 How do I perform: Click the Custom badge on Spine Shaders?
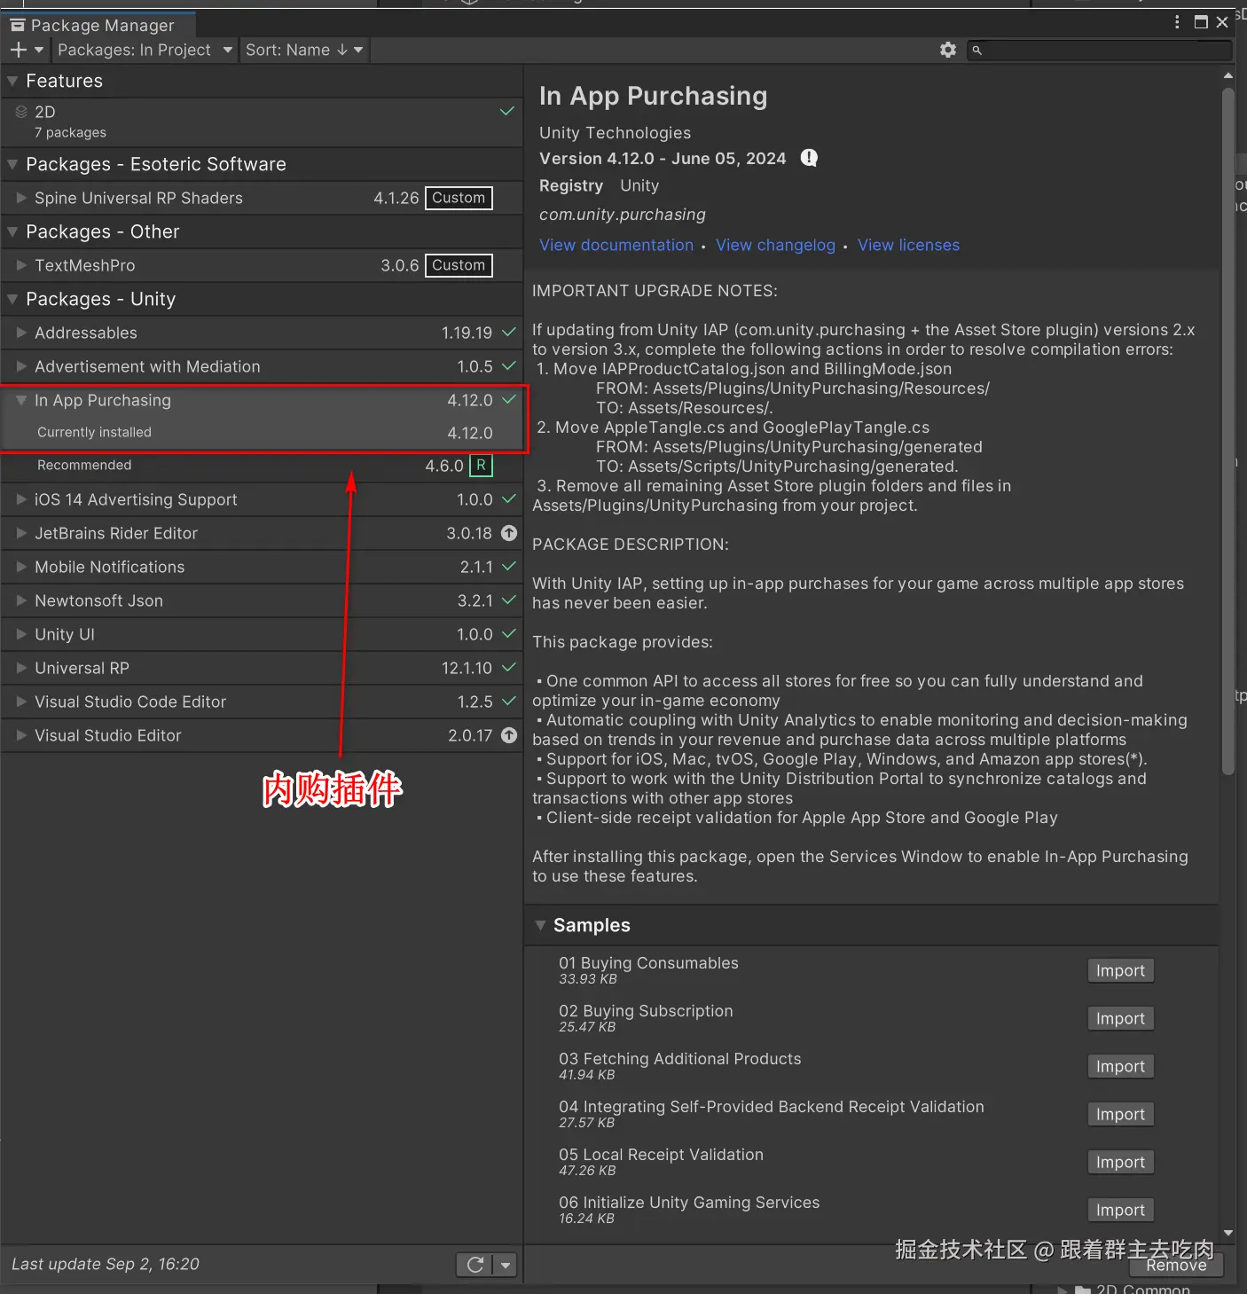[459, 198]
